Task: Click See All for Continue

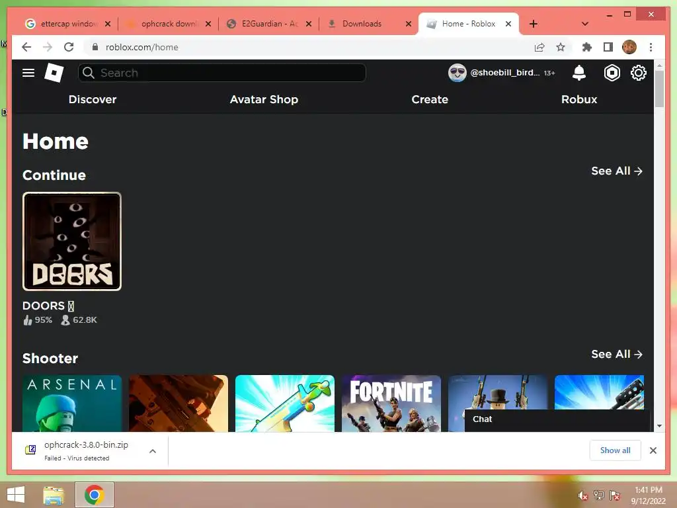Action: [617, 171]
